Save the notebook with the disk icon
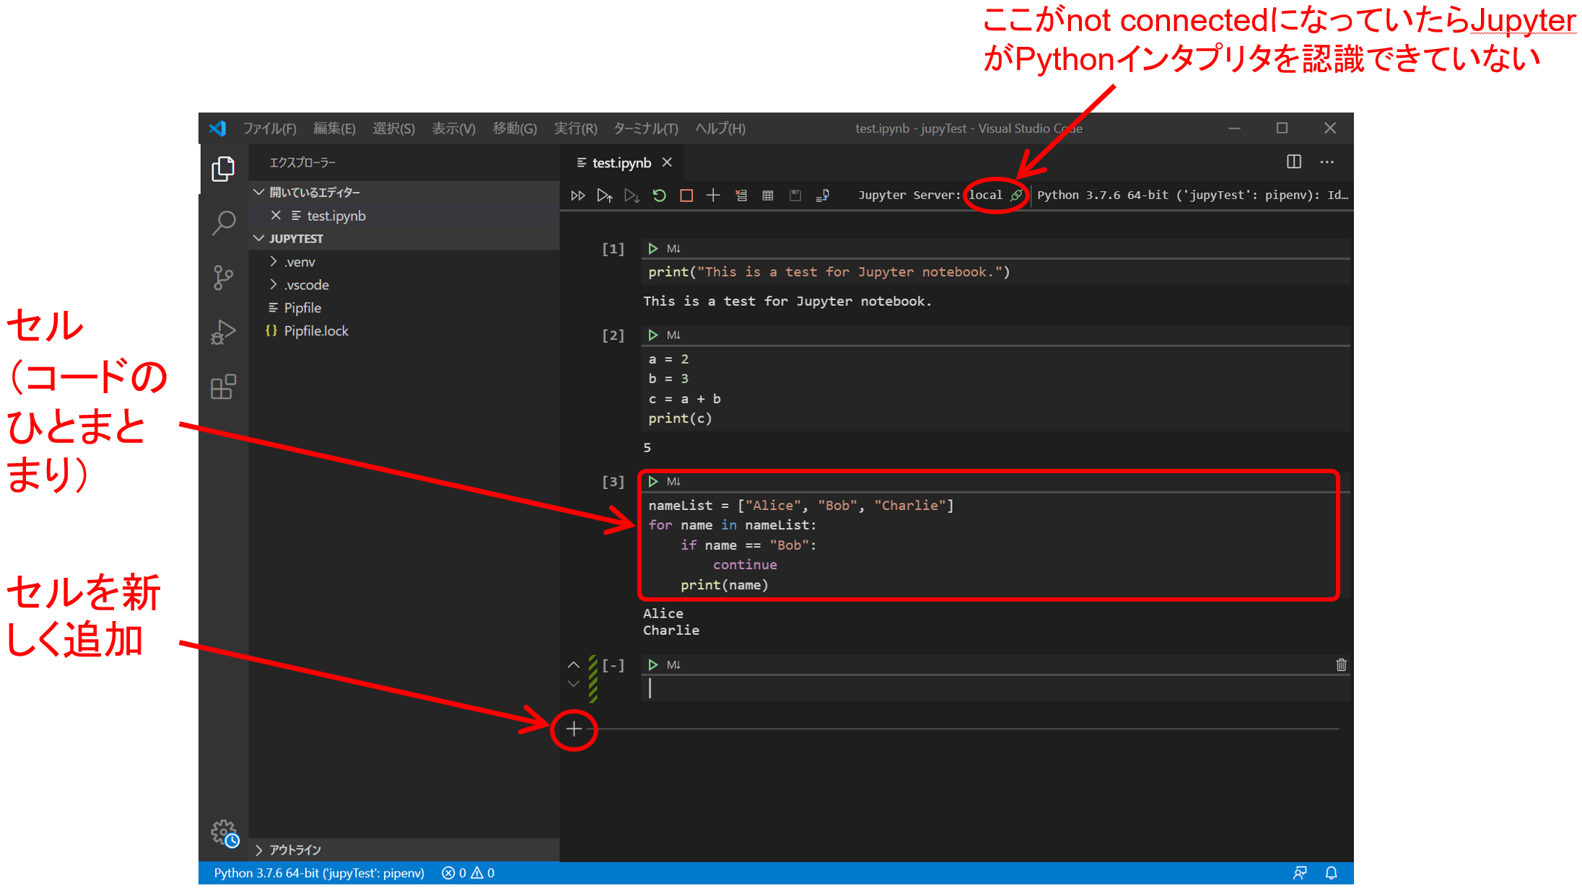Viewport: 1582px width, 888px height. (x=795, y=195)
